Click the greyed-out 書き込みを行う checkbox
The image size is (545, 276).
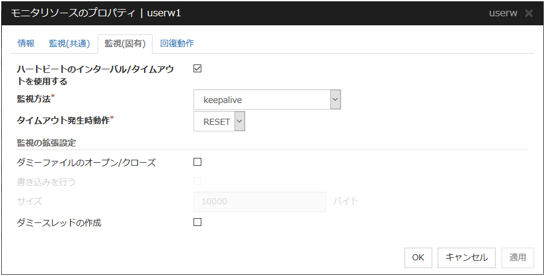coord(197,181)
